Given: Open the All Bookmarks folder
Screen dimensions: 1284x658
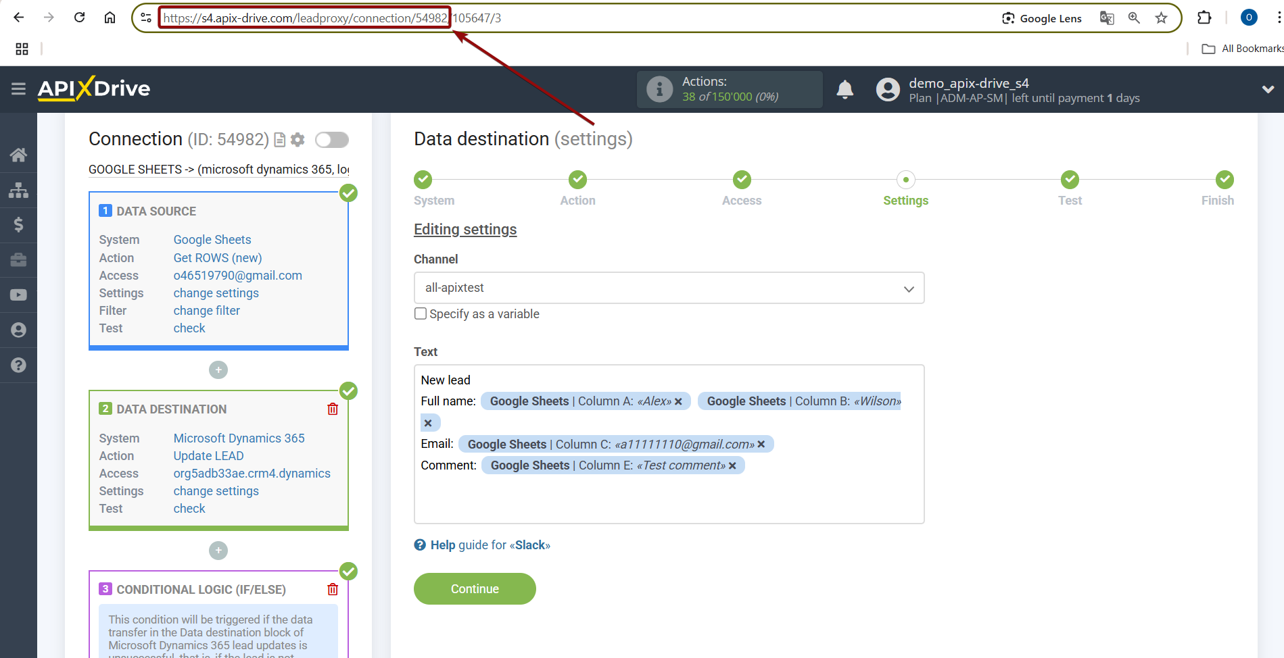Looking at the screenshot, I should (1242, 49).
